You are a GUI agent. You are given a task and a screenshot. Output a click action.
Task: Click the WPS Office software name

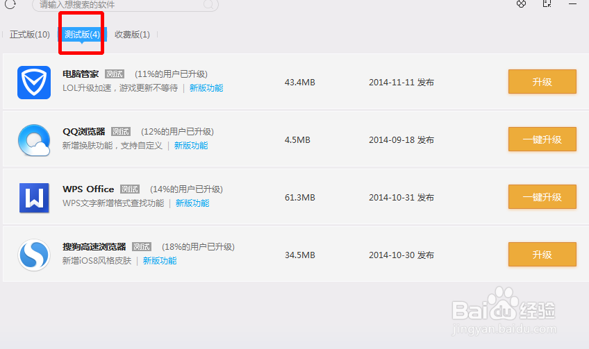pos(88,189)
